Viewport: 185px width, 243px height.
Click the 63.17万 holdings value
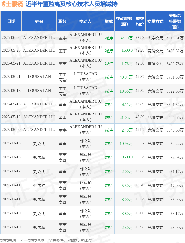click(177, 214)
